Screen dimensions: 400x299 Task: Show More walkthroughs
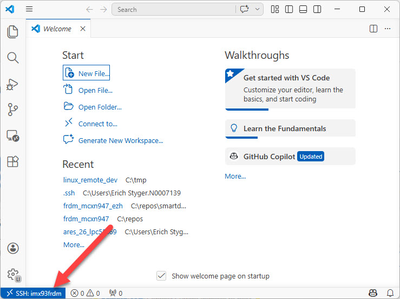[x=235, y=176]
